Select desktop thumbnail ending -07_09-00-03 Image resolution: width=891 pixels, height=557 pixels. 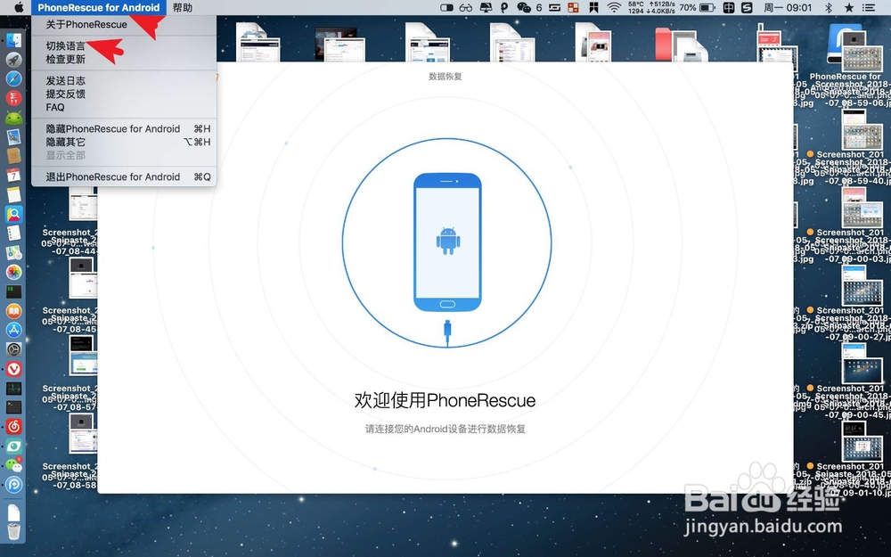coord(862,214)
